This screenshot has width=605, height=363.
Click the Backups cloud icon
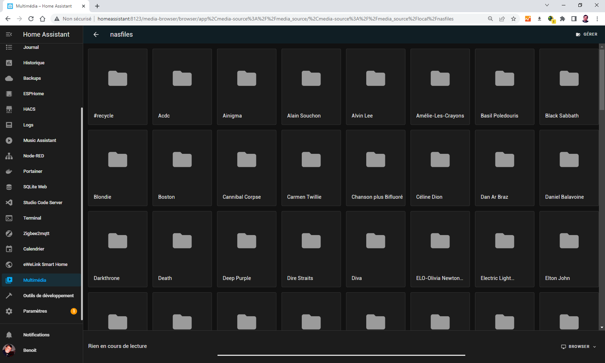click(x=9, y=78)
